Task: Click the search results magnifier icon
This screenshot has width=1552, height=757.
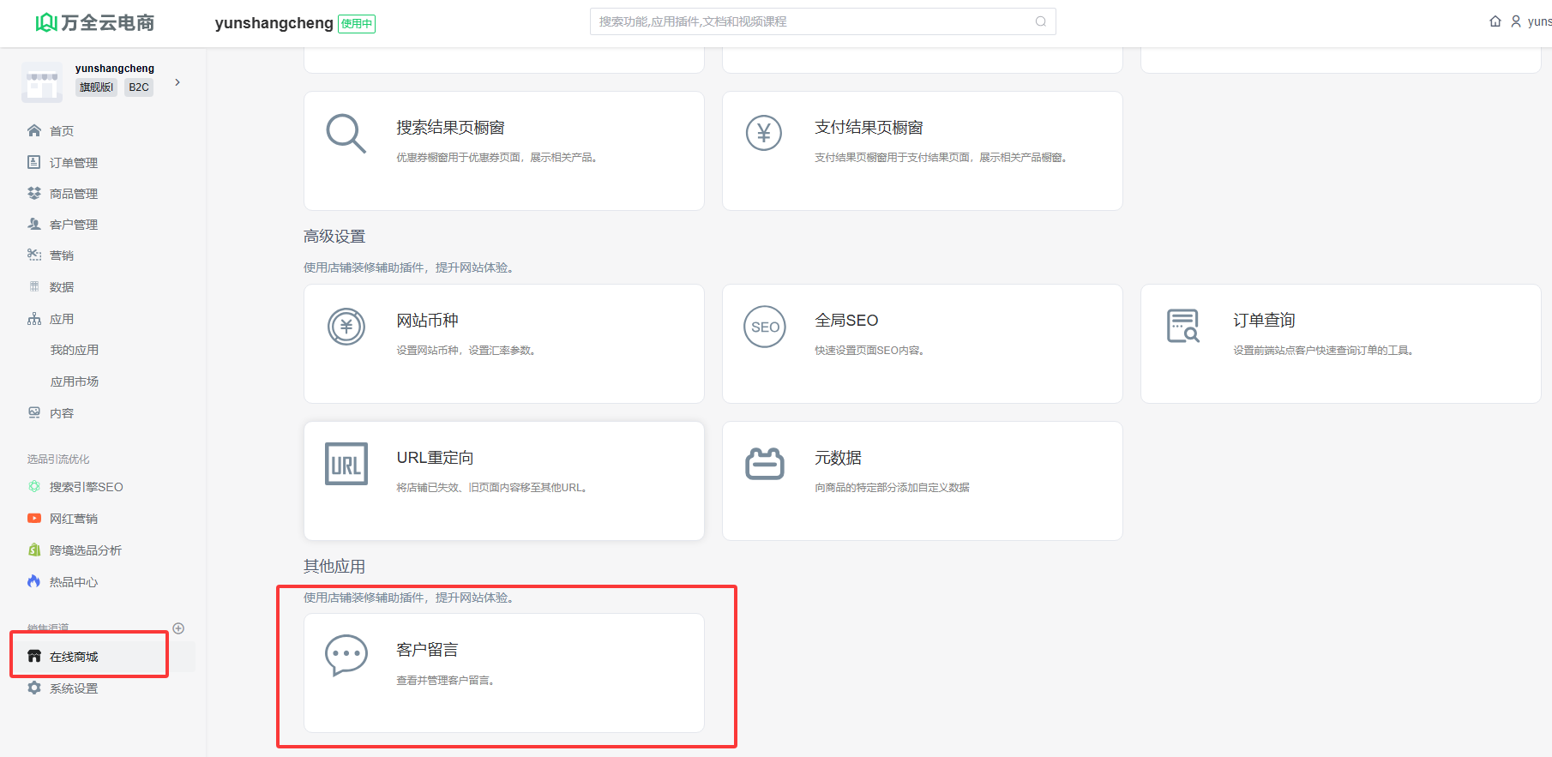Action: pos(346,134)
